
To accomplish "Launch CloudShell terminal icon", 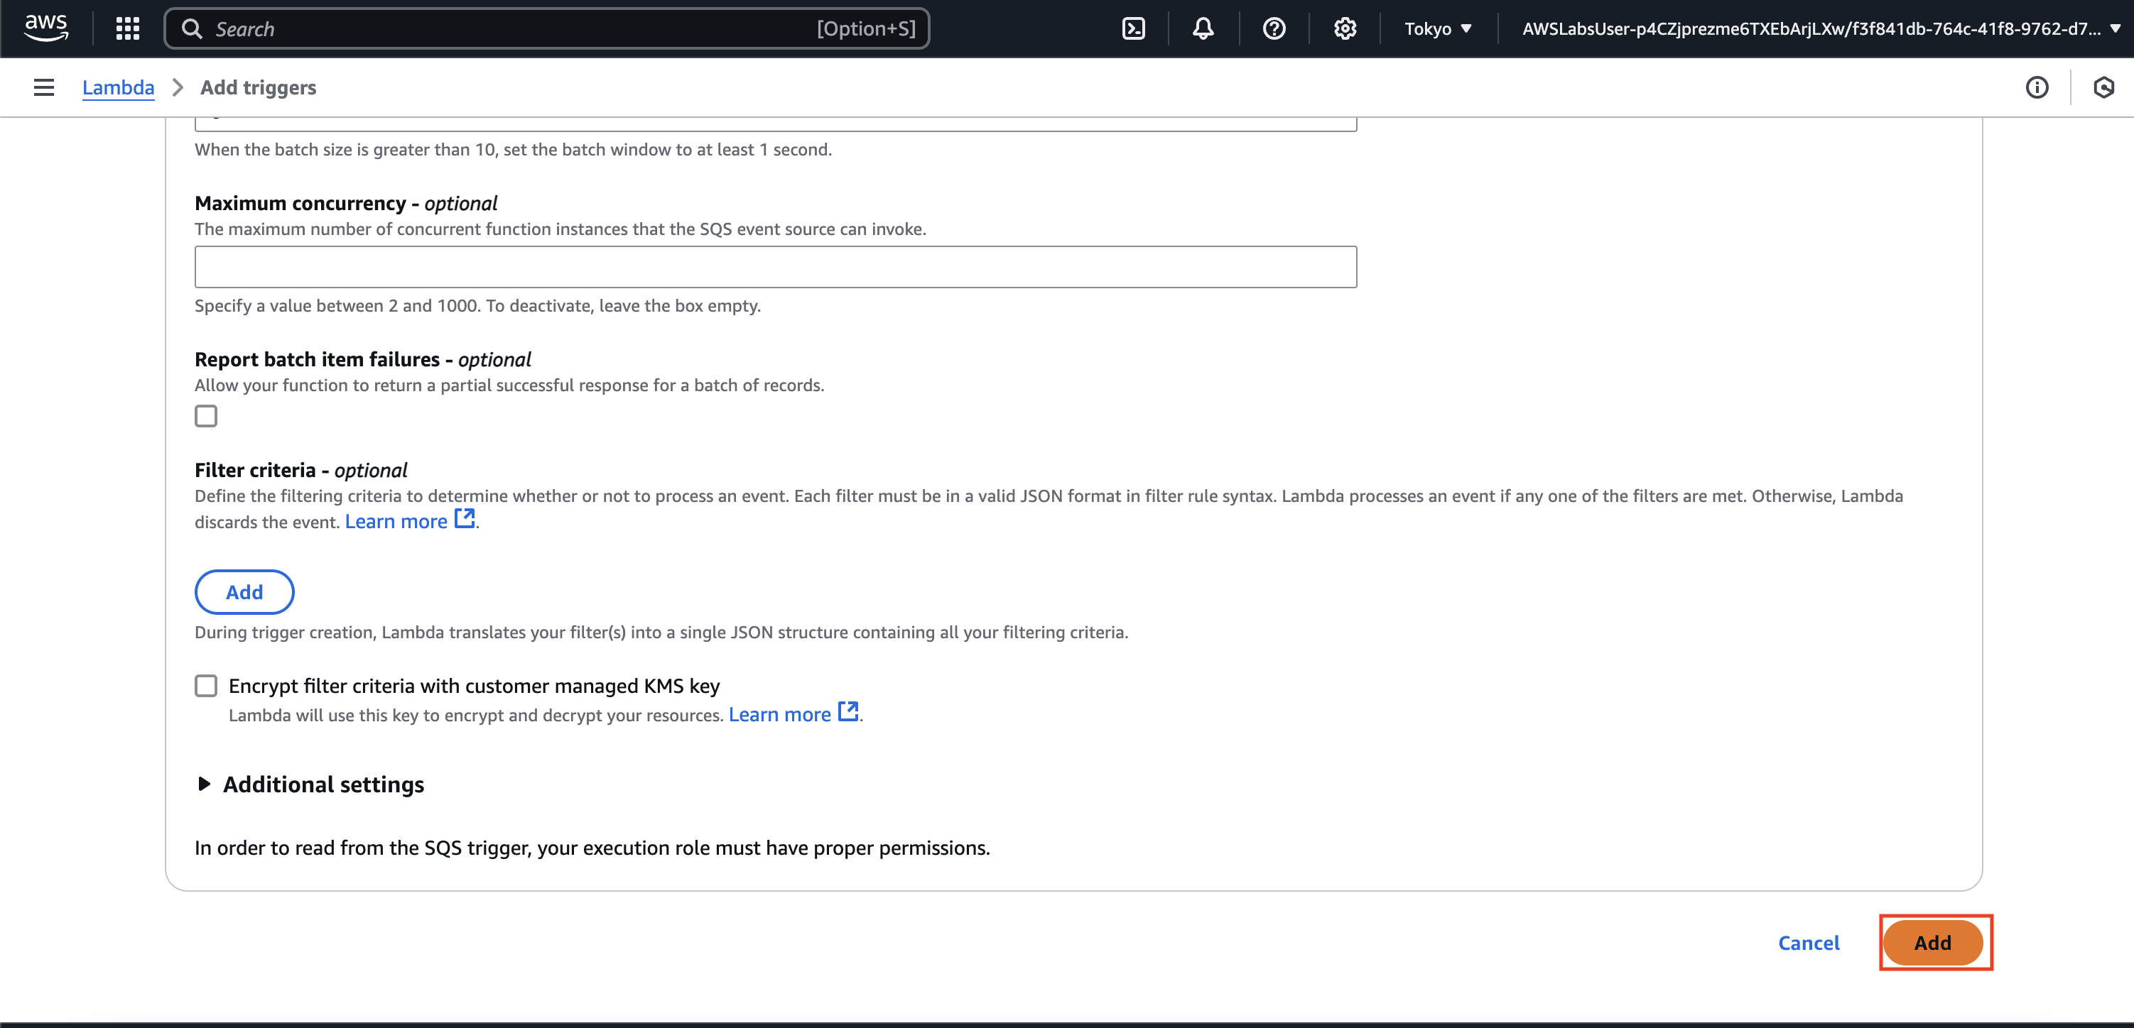I will [1133, 28].
